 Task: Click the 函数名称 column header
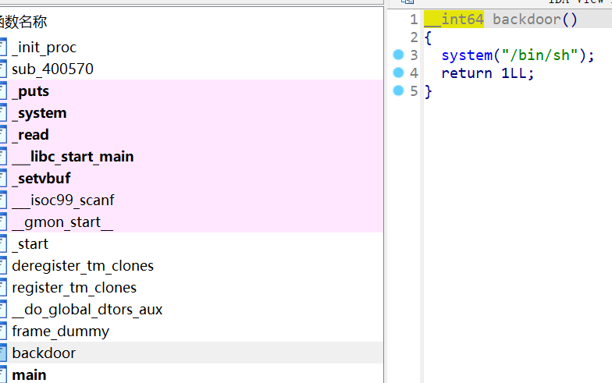23,22
